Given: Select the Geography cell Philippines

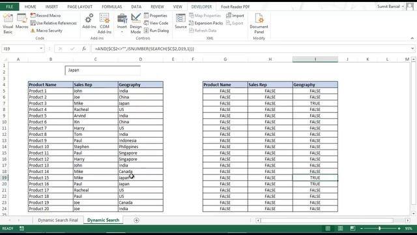Looking at the screenshot, I should [141, 147].
